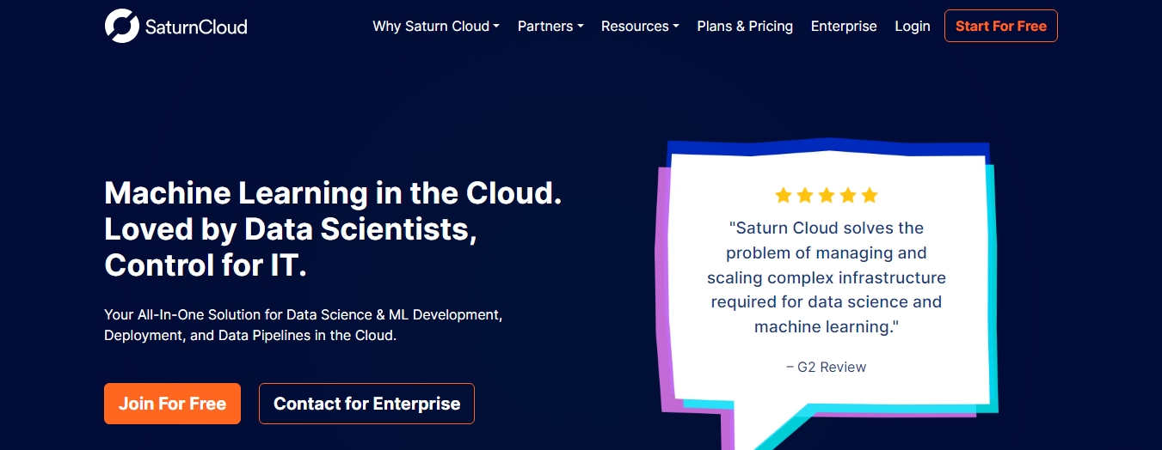Screen dimensions: 1162x450
Task: Expand the Why Saturn Cloud dropdown
Action: (x=435, y=26)
